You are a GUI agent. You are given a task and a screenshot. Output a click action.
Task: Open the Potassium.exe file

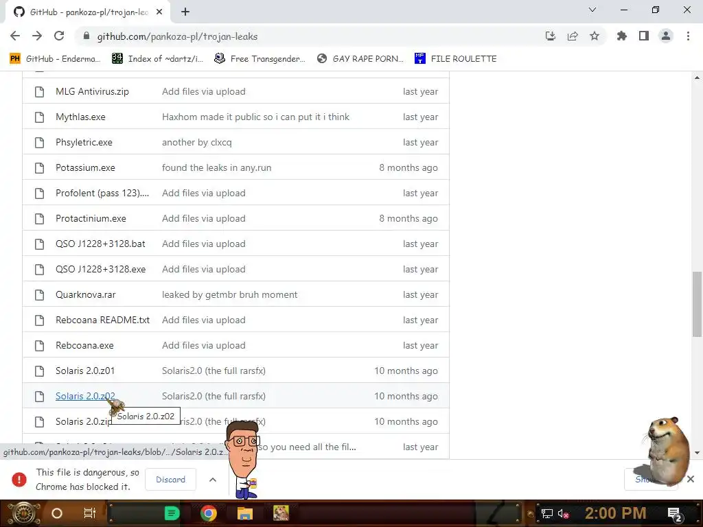[85, 167]
